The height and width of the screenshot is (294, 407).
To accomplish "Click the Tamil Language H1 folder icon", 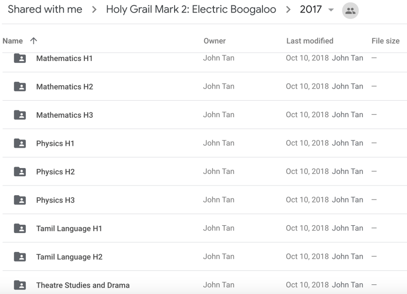I will tap(20, 228).
